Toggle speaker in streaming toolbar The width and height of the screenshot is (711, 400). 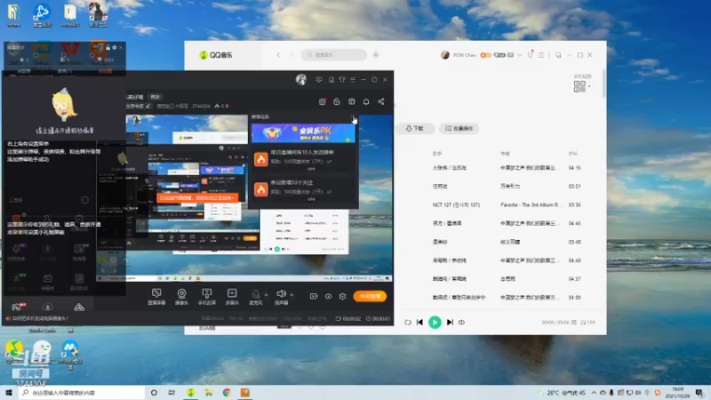(282, 296)
